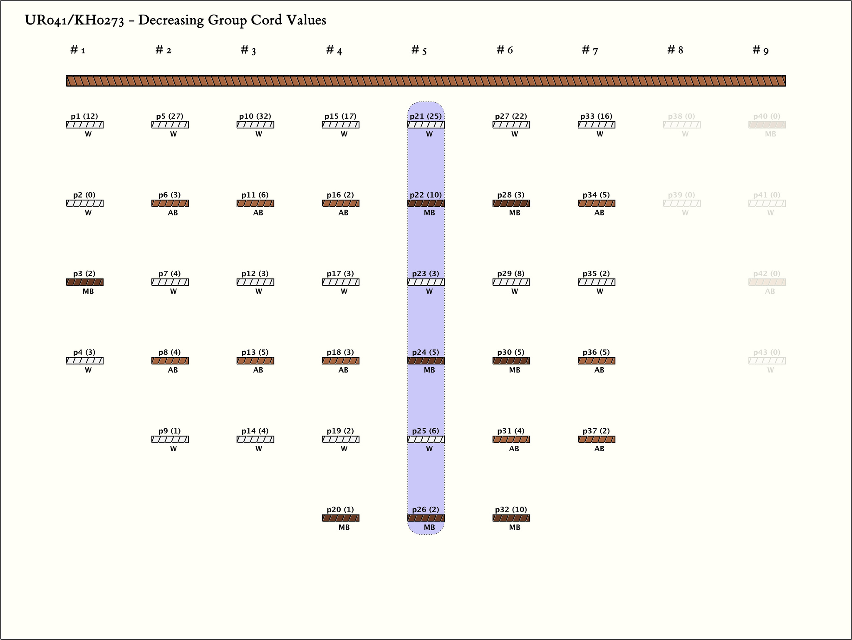Select the # 1 group label
The height and width of the screenshot is (640, 852).
[x=78, y=50]
